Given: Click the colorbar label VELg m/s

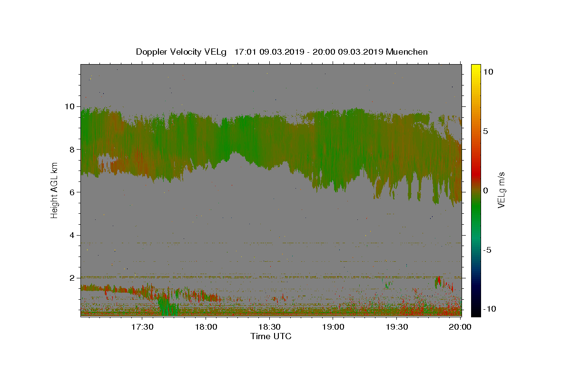Looking at the screenshot, I should 501,190.
